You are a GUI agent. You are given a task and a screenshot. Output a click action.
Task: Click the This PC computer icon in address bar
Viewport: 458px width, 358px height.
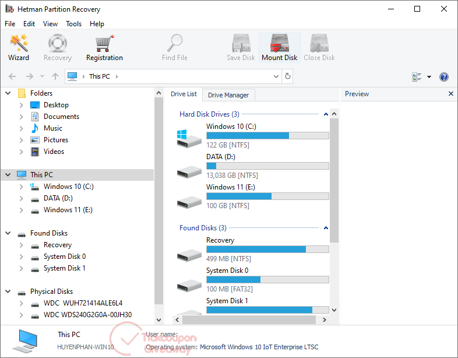point(72,76)
